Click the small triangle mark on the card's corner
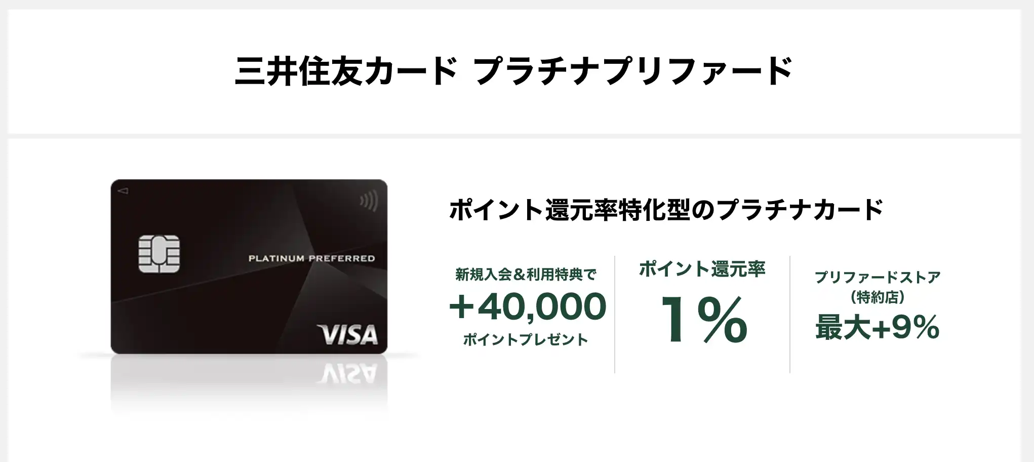Screen dimensions: 1034x462 (123, 191)
